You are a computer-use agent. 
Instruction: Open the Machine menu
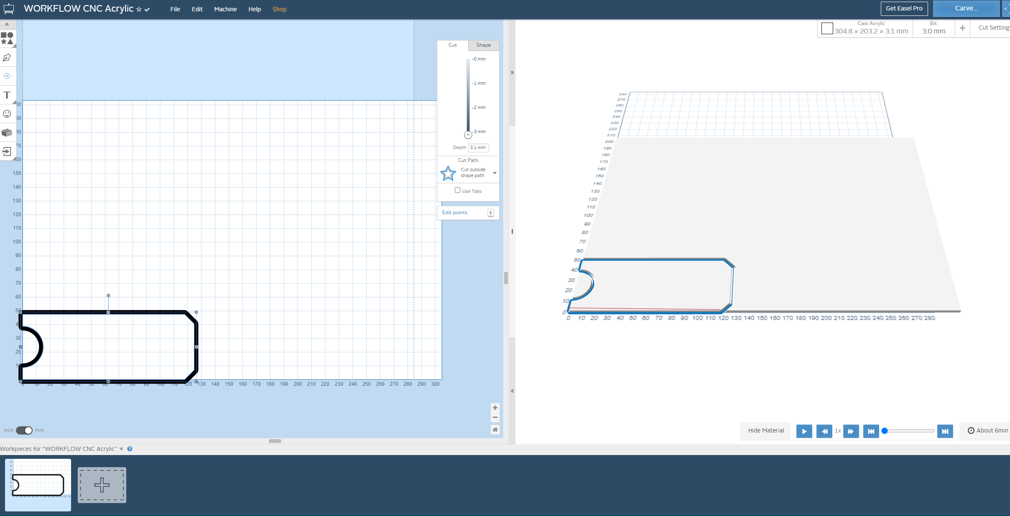coord(225,9)
